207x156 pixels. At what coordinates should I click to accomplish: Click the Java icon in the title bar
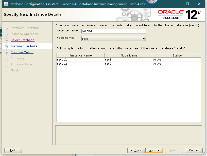click(x=6, y=4)
